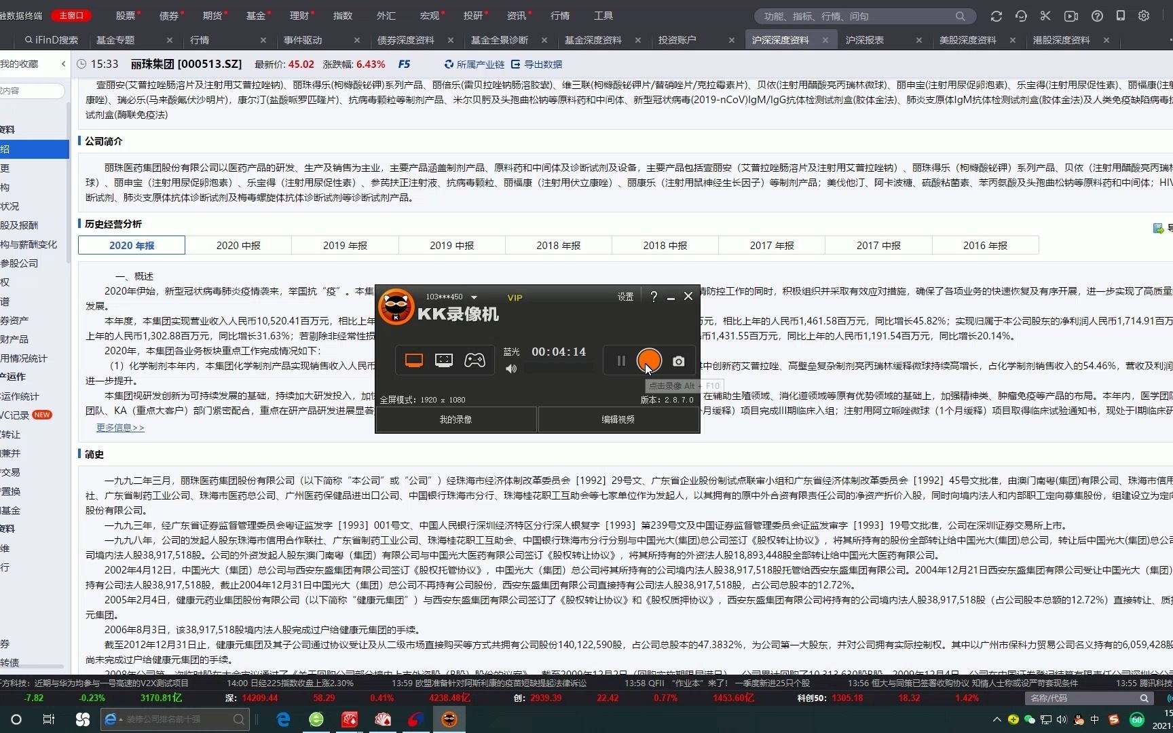Click the 主窗口 button
The image size is (1173, 733).
click(71, 16)
